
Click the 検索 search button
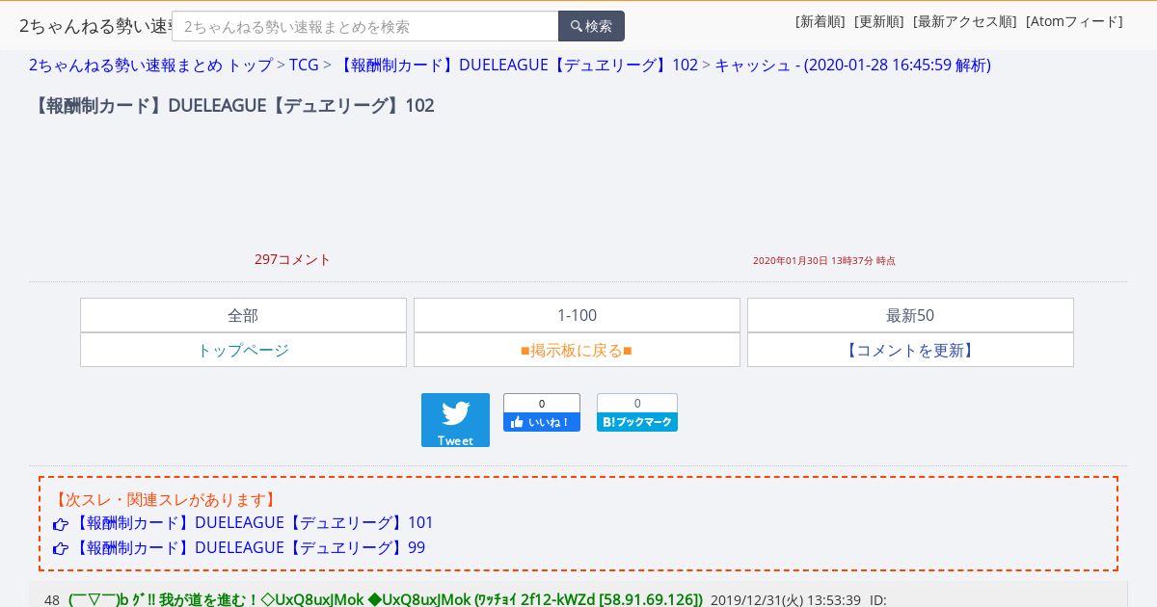591,26
